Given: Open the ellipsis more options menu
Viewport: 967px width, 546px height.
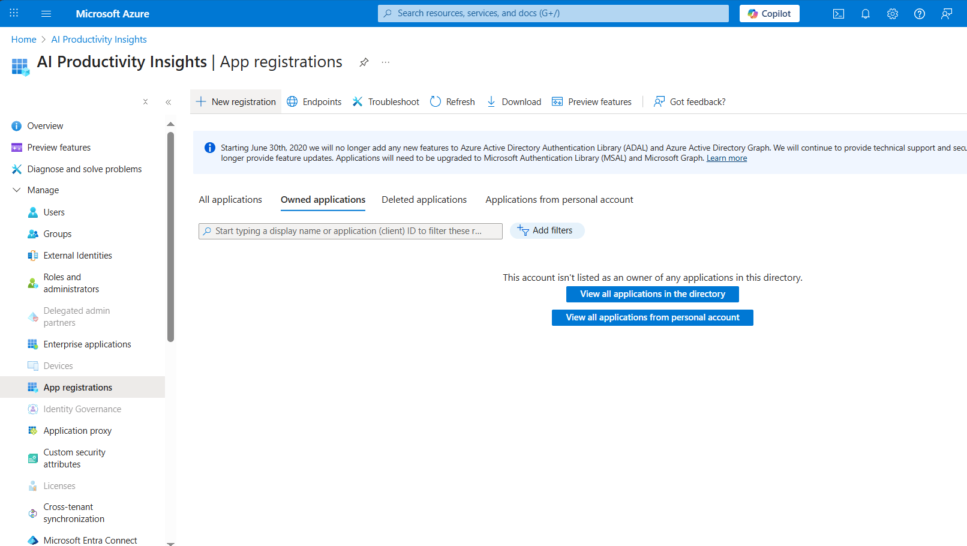Looking at the screenshot, I should click(x=386, y=62).
